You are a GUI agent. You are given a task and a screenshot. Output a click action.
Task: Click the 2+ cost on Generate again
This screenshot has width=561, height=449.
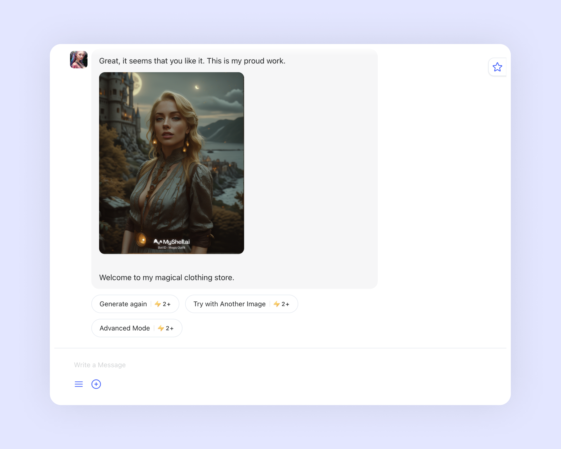click(x=167, y=304)
